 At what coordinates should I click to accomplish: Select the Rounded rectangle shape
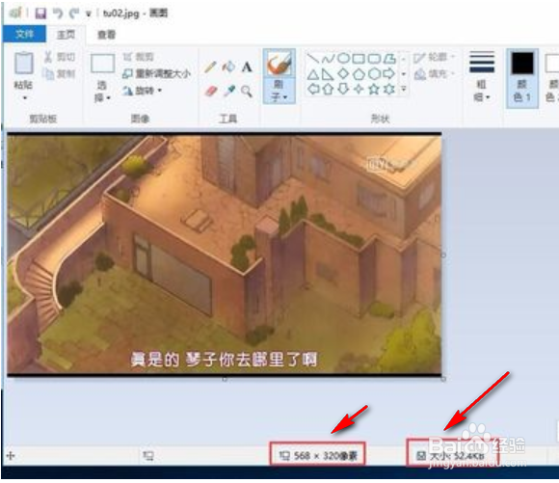[374, 59]
